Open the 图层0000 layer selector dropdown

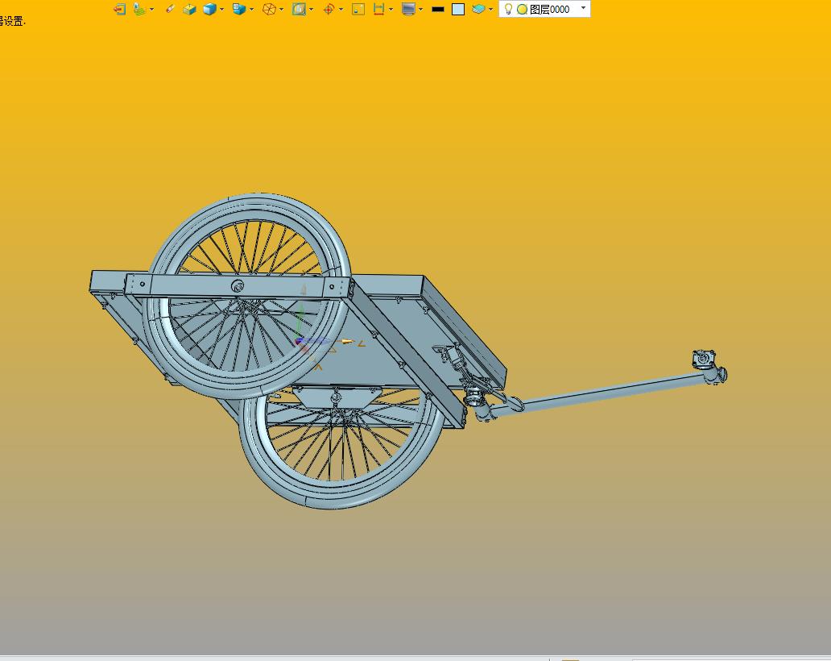584,8
